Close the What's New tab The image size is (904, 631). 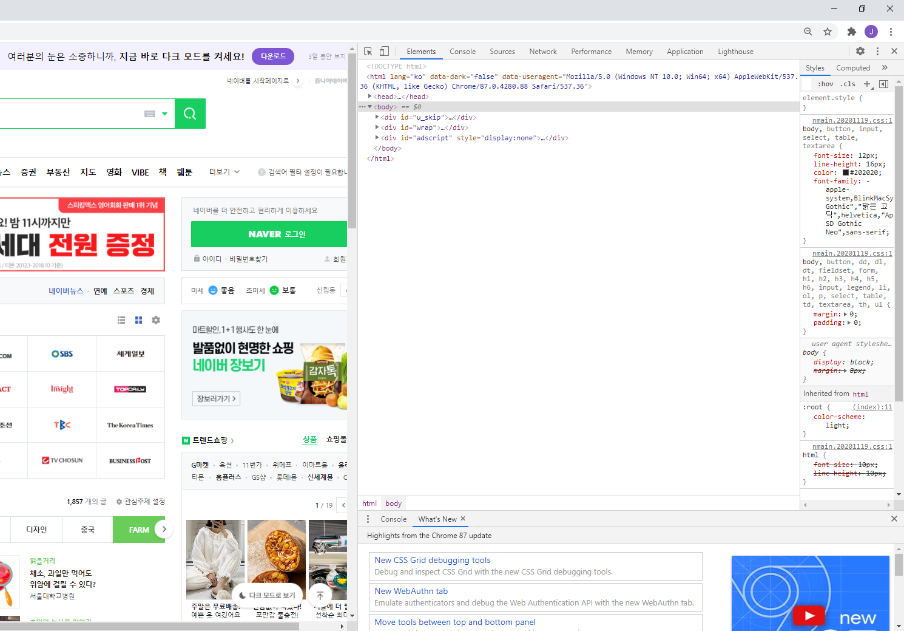(463, 519)
